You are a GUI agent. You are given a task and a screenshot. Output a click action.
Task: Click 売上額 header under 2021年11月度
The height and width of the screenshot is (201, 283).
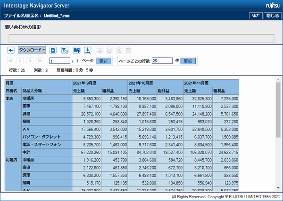tap(198, 91)
